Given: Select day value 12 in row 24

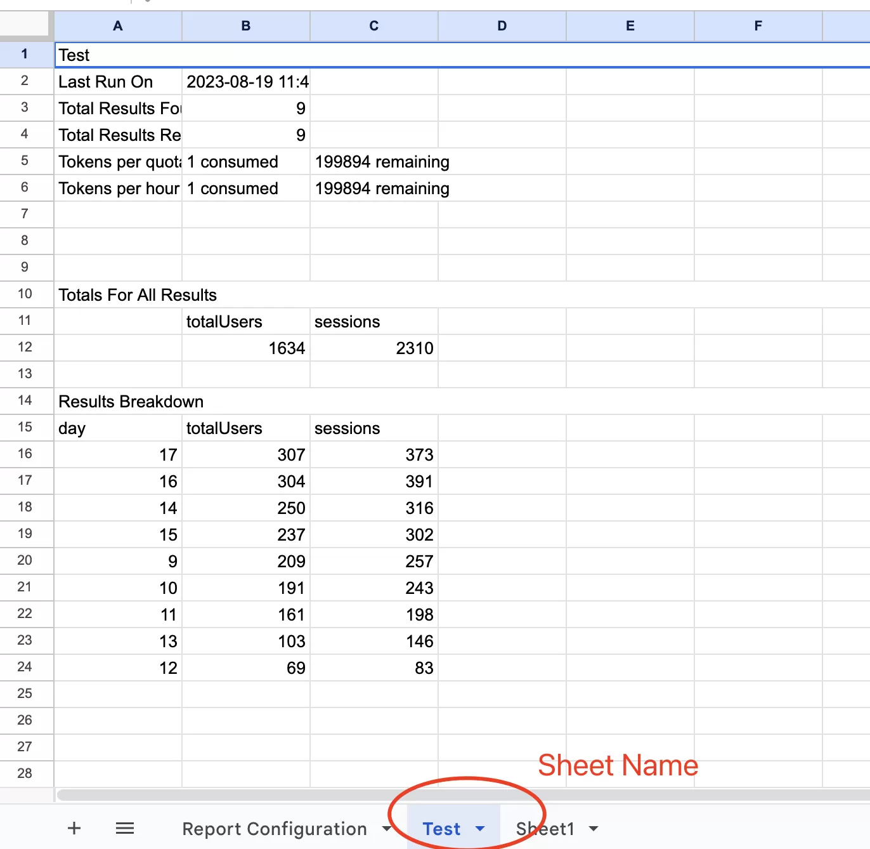Looking at the screenshot, I should 118,668.
